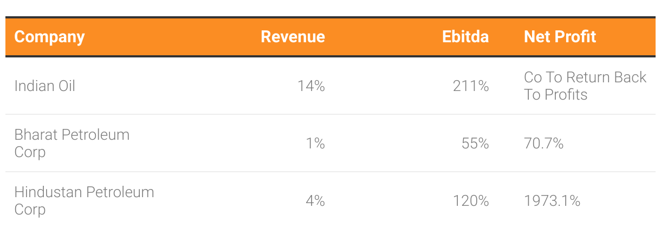The width and height of the screenshot is (661, 234).
Task: Click Bharat Petroleum's 1% revenue value
Action: pyautogui.click(x=315, y=144)
